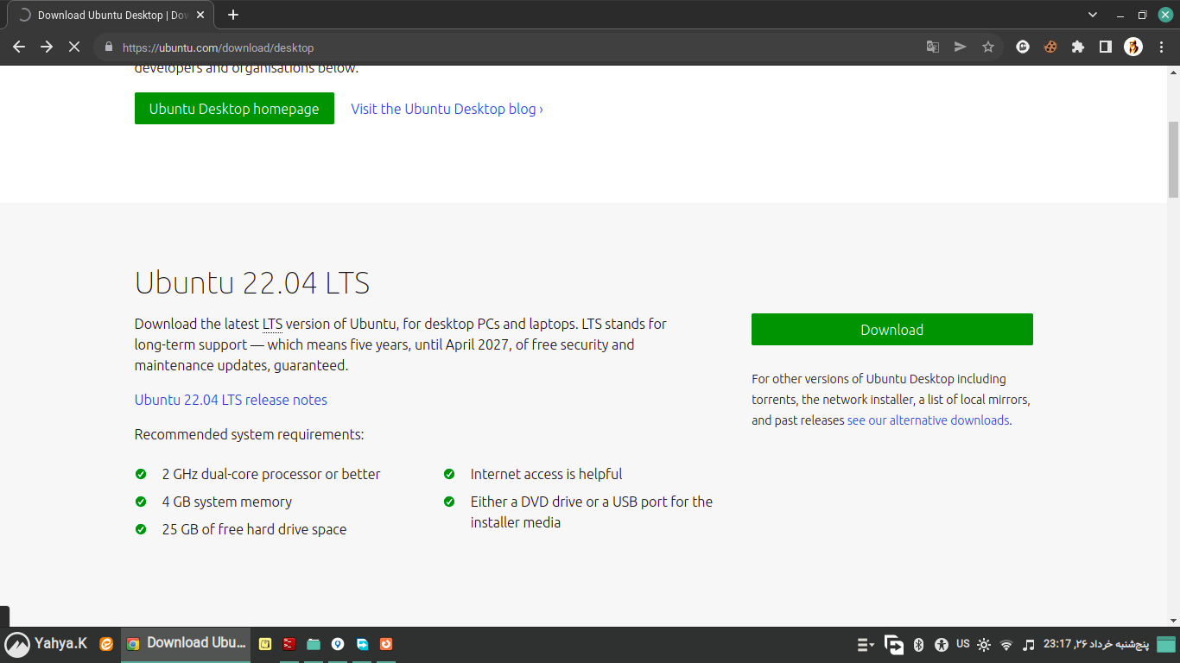Go back to the previous page

(x=19, y=47)
